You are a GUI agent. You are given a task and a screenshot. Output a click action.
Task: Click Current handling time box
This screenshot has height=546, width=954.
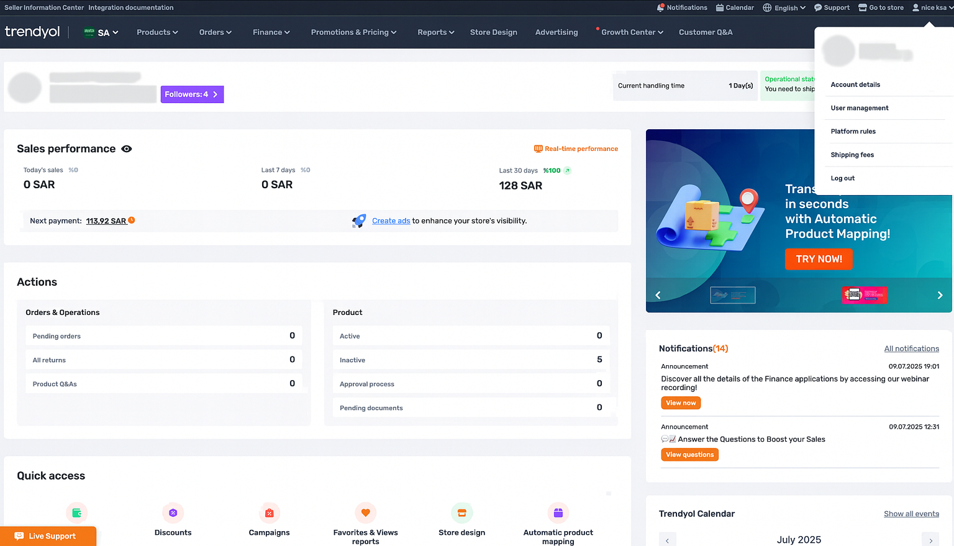(684, 86)
